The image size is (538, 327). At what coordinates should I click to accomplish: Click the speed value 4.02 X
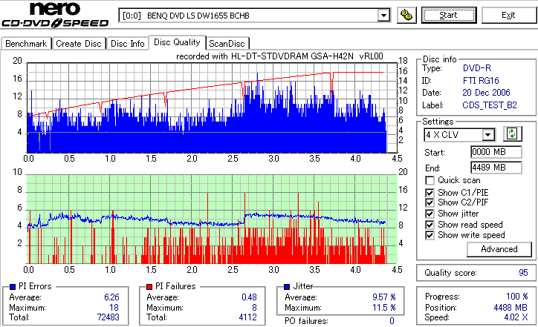pyautogui.click(x=516, y=317)
